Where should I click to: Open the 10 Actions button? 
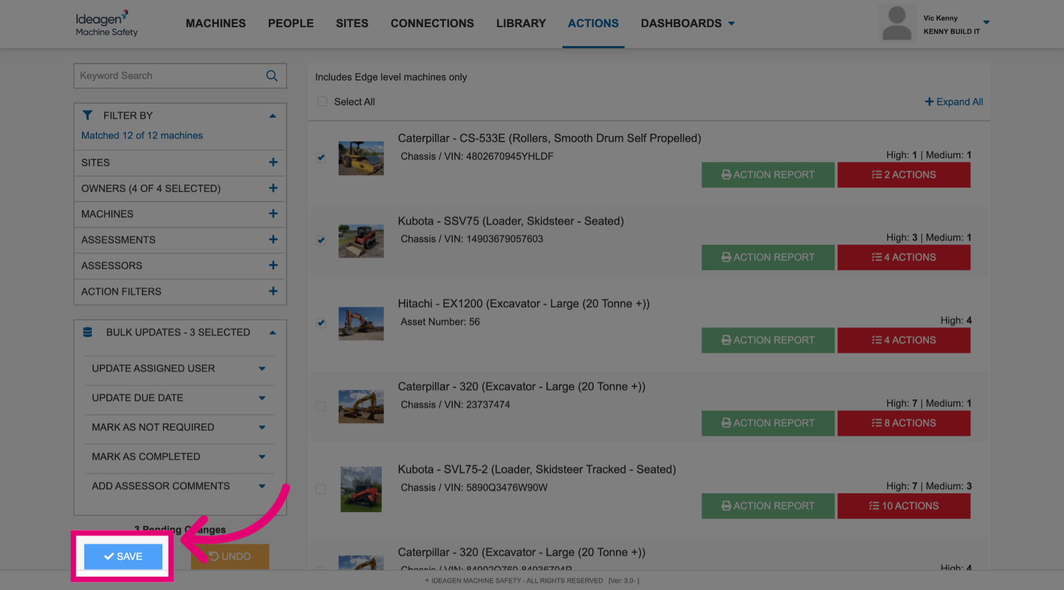[x=904, y=506]
